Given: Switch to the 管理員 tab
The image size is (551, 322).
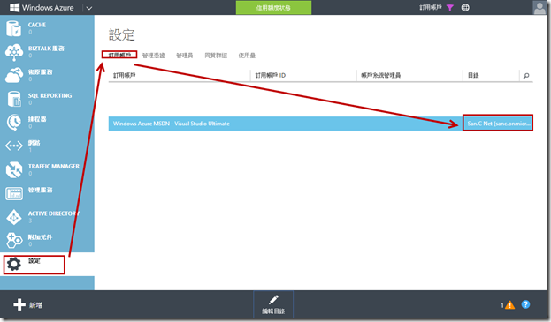Looking at the screenshot, I should click(185, 56).
